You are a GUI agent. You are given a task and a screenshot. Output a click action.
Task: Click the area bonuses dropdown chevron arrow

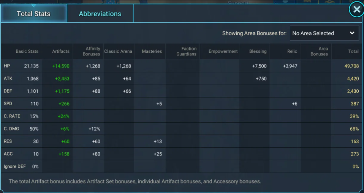tap(352, 33)
